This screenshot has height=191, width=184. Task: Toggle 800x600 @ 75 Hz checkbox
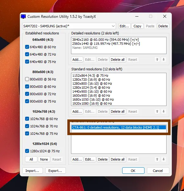click(27, 101)
